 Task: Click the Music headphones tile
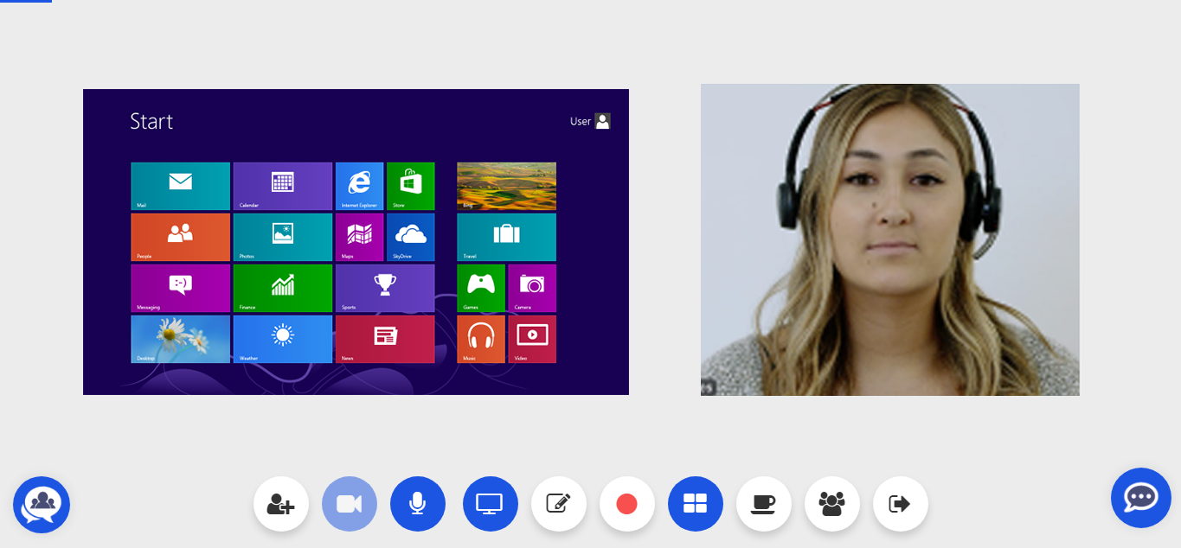[480, 339]
